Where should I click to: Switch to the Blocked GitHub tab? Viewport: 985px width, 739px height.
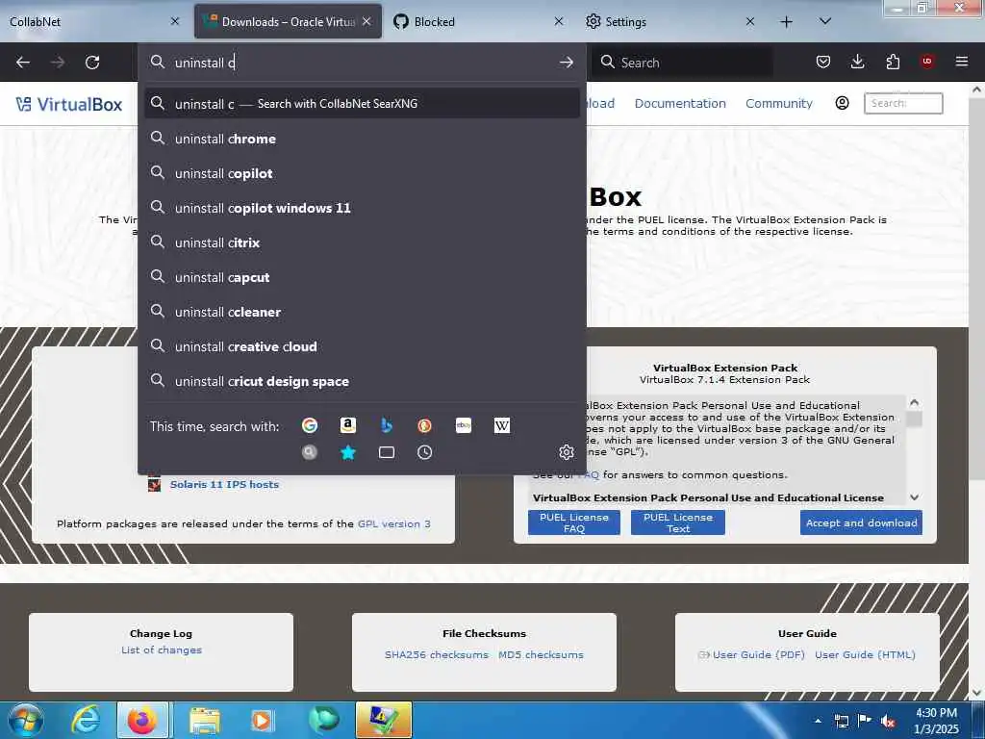tap(470, 21)
